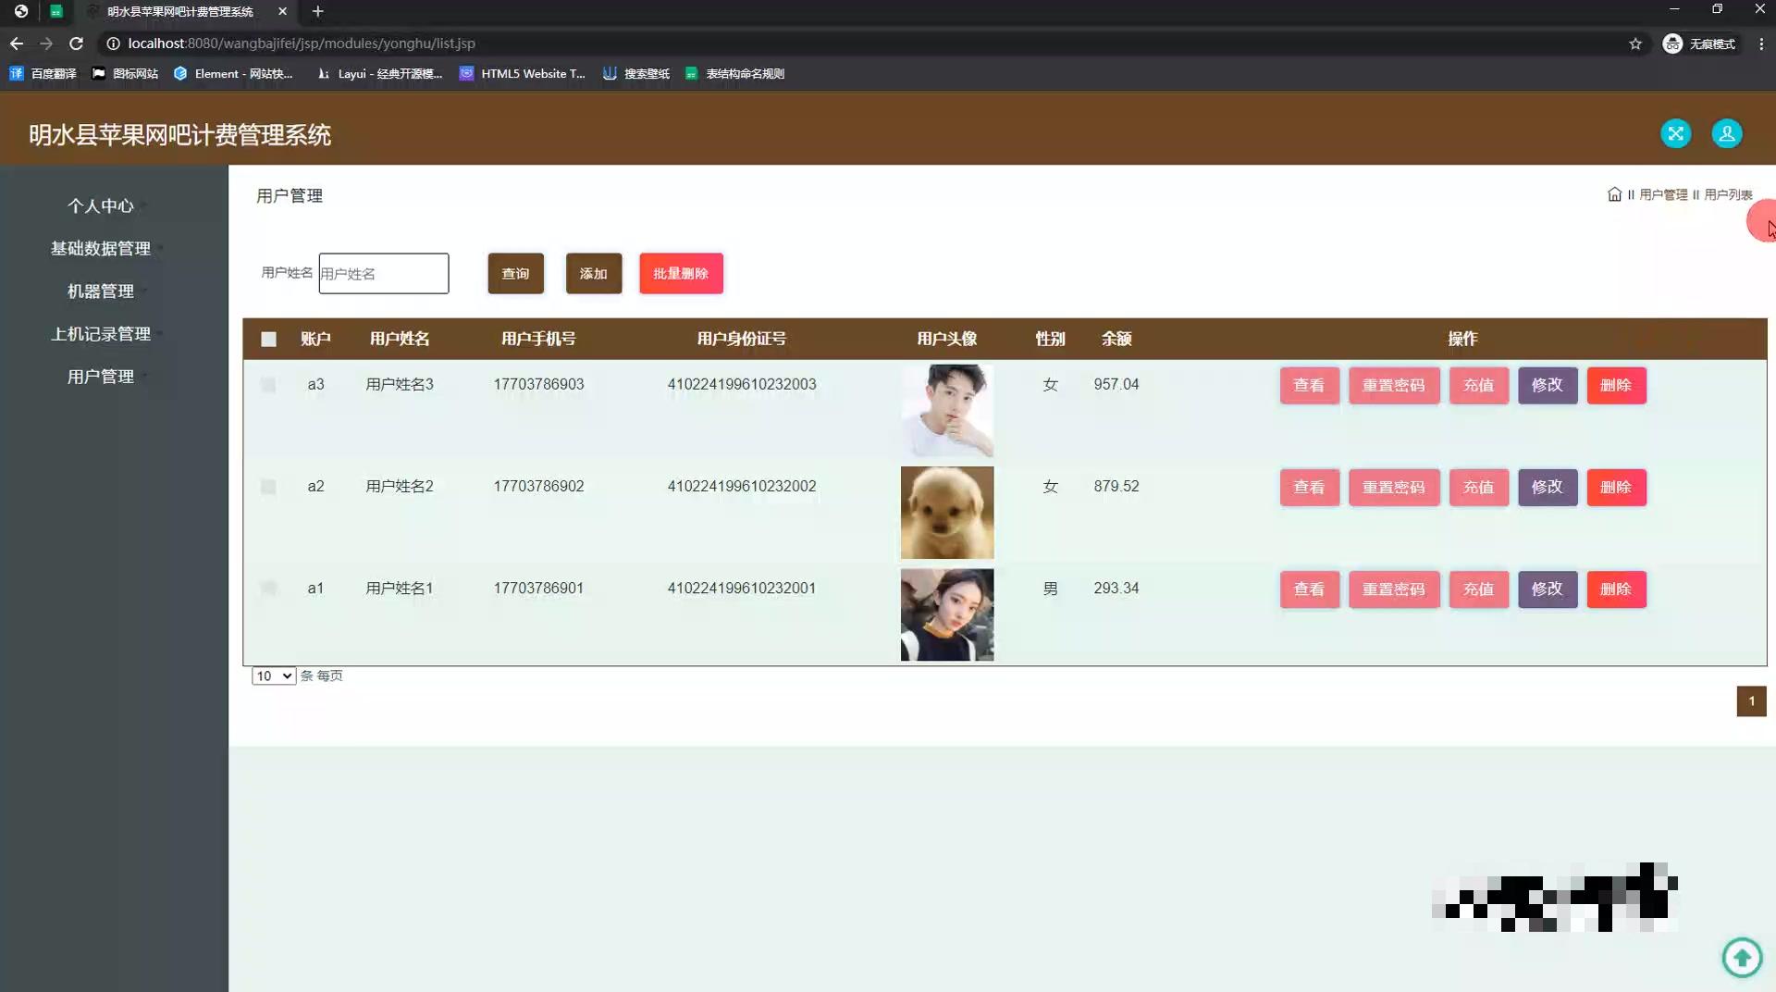Click the 查询 search button

tap(515, 273)
